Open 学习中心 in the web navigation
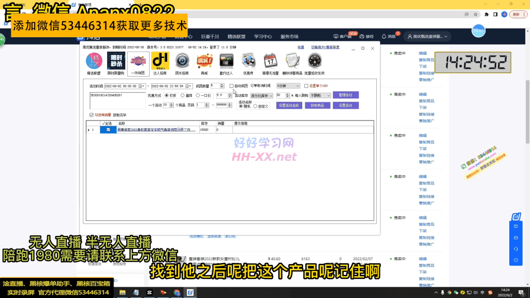Screen dimensions: 530x298 click(263, 37)
